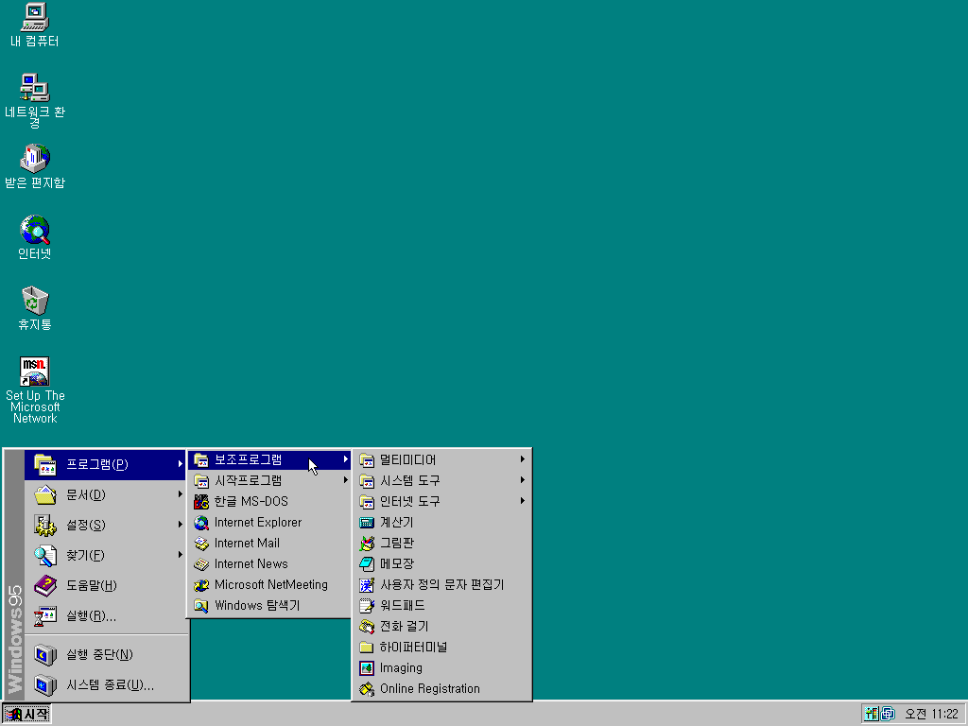Expand the 멀티미디어 submenu arrow
Image resolution: width=968 pixels, height=726 pixels.
pos(522,459)
